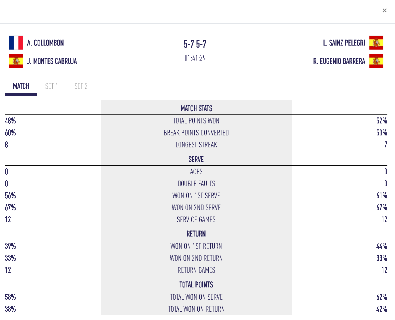Click Spanish flag beside J. Montes Cabruja

[16, 61]
